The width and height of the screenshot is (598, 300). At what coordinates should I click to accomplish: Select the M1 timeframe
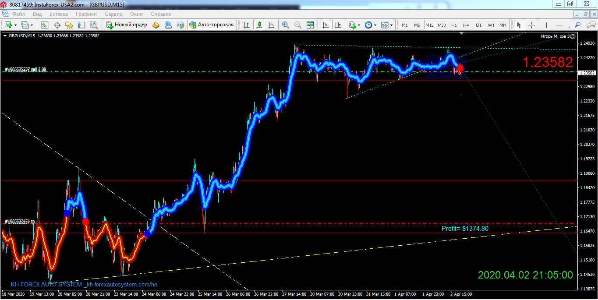(x=405, y=25)
